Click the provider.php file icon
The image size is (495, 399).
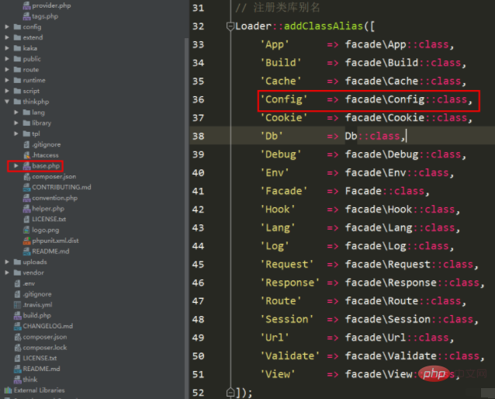click(27, 5)
